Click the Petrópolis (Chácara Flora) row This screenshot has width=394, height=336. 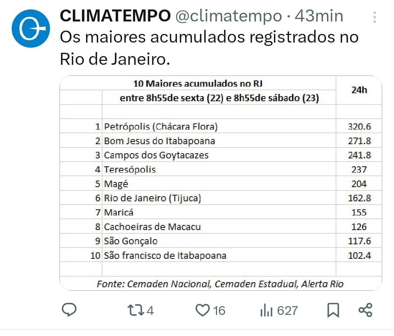161,127
